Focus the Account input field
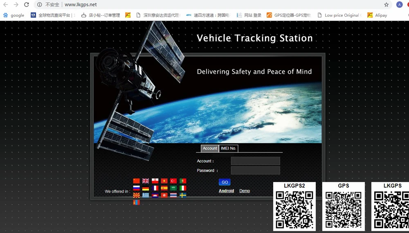The image size is (409, 233). pos(255,161)
